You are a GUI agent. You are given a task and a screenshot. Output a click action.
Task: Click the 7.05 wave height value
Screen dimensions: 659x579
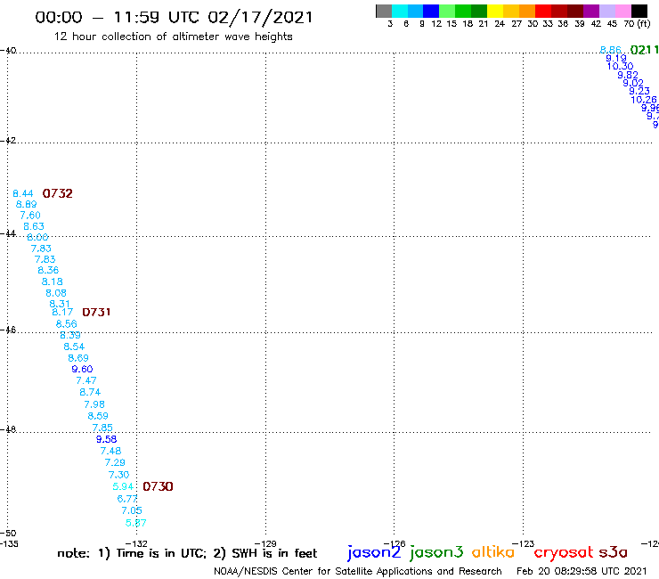click(132, 510)
